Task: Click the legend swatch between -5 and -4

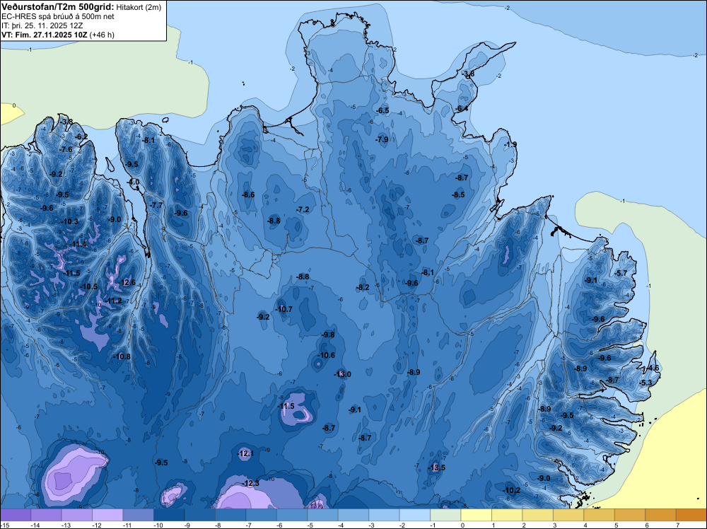Action: coord(322,515)
